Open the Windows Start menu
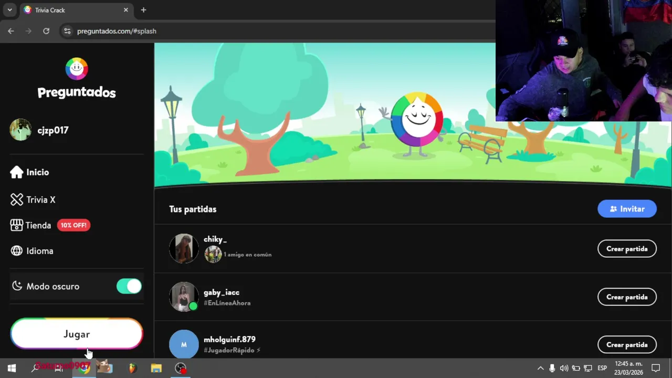This screenshot has height=378, width=672. click(12, 368)
